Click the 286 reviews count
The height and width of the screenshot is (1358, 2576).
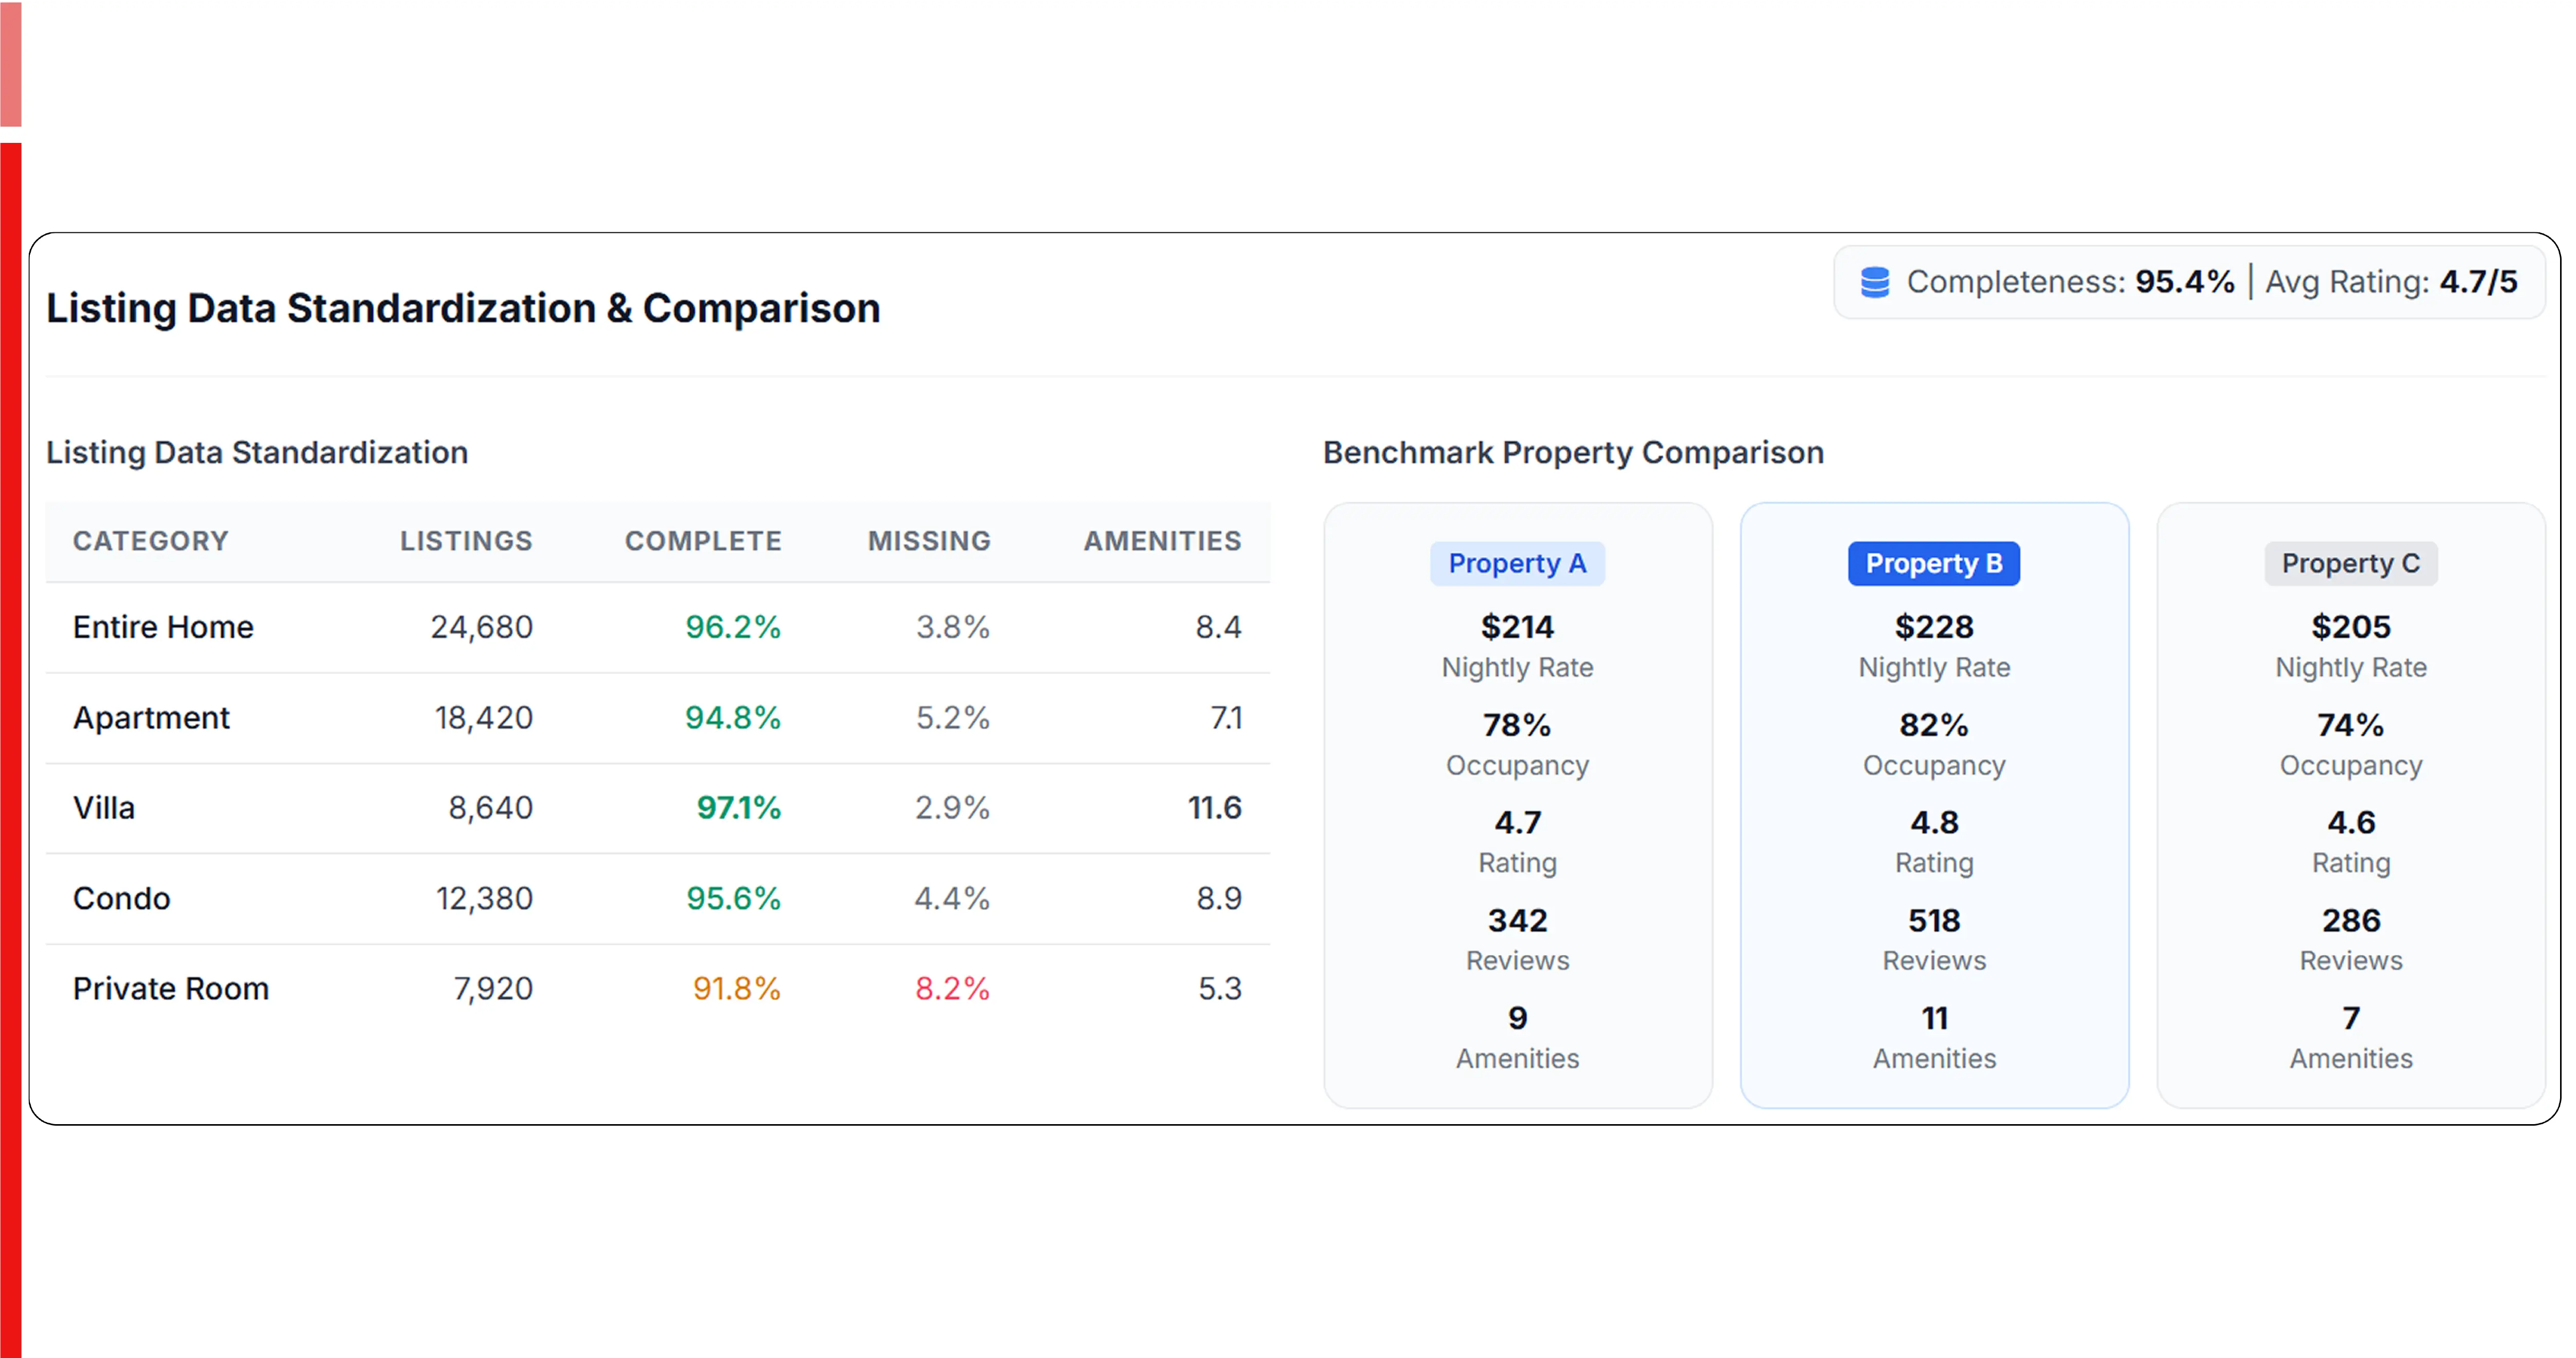click(x=2351, y=920)
